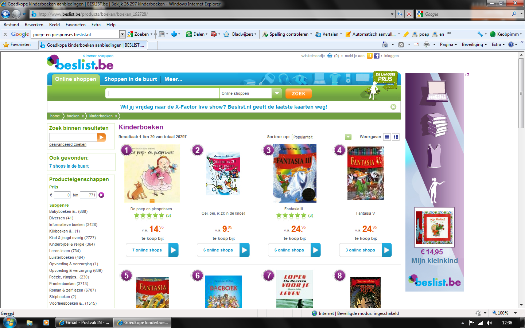
Task: Click the browser forward arrow
Action: [x=16, y=14]
